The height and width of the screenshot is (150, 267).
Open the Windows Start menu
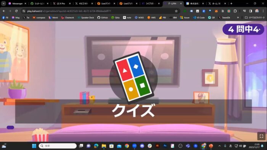click(x=34, y=146)
